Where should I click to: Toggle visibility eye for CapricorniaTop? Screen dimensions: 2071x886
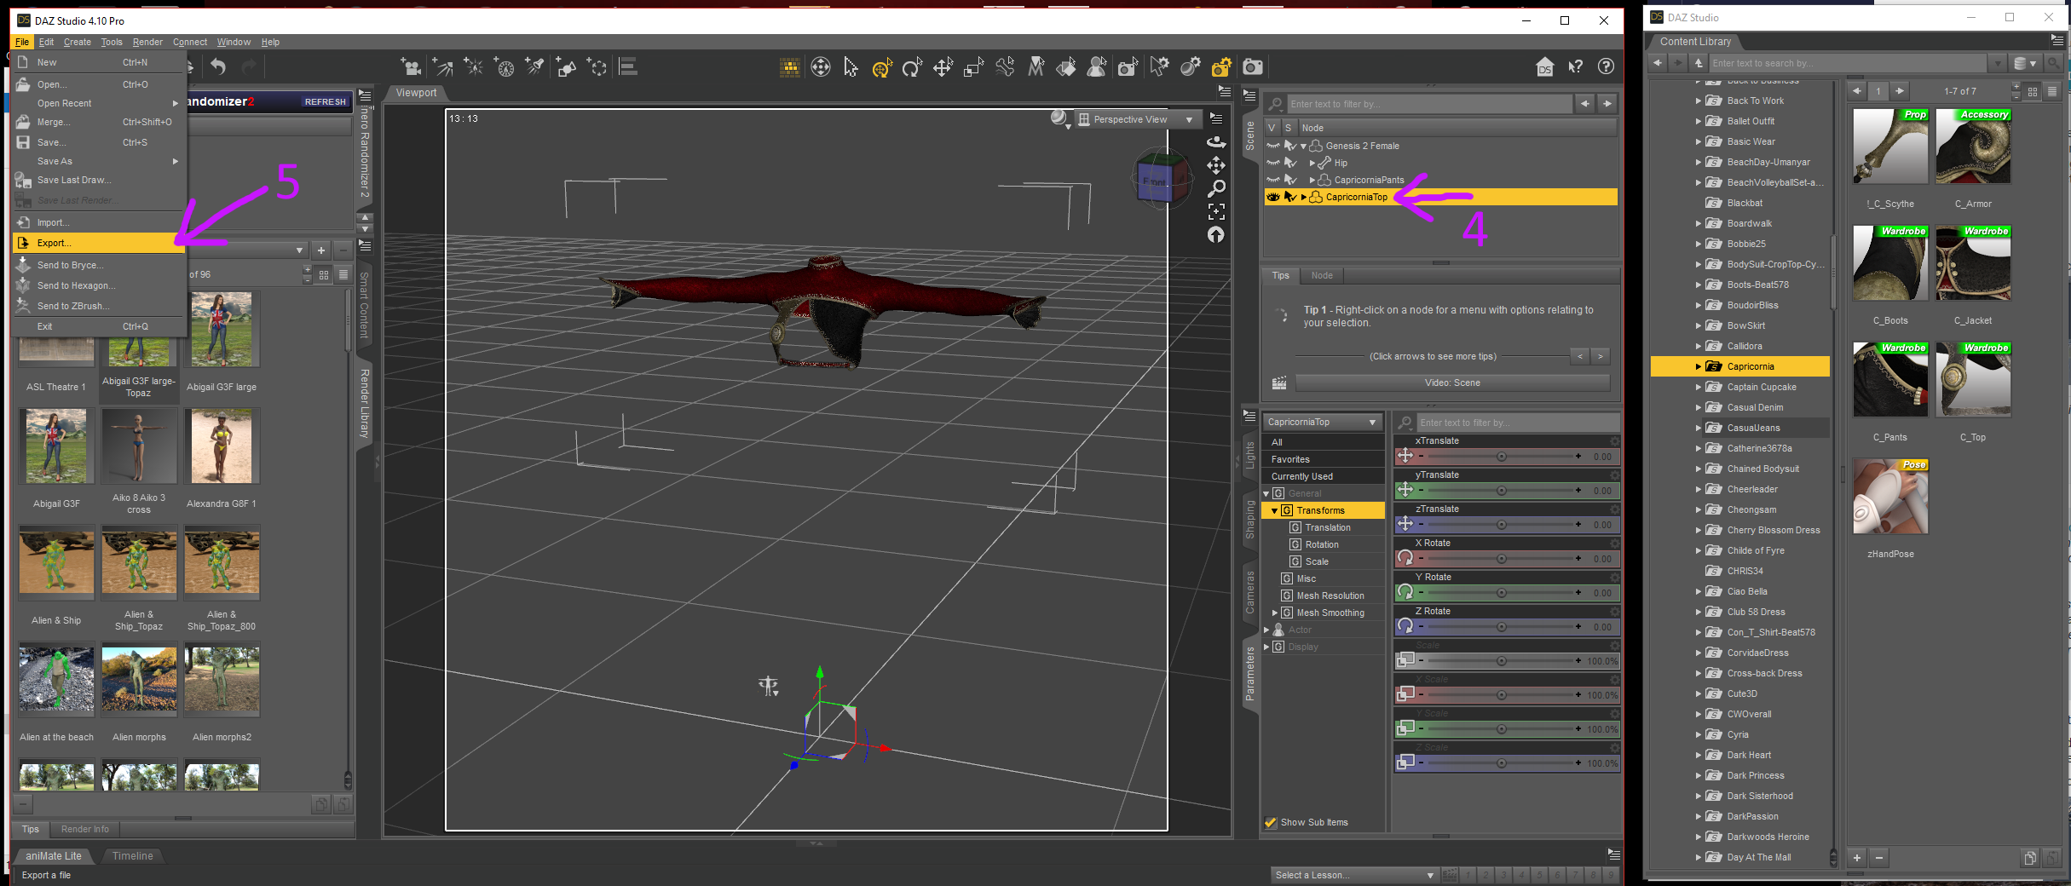pos(1272,197)
